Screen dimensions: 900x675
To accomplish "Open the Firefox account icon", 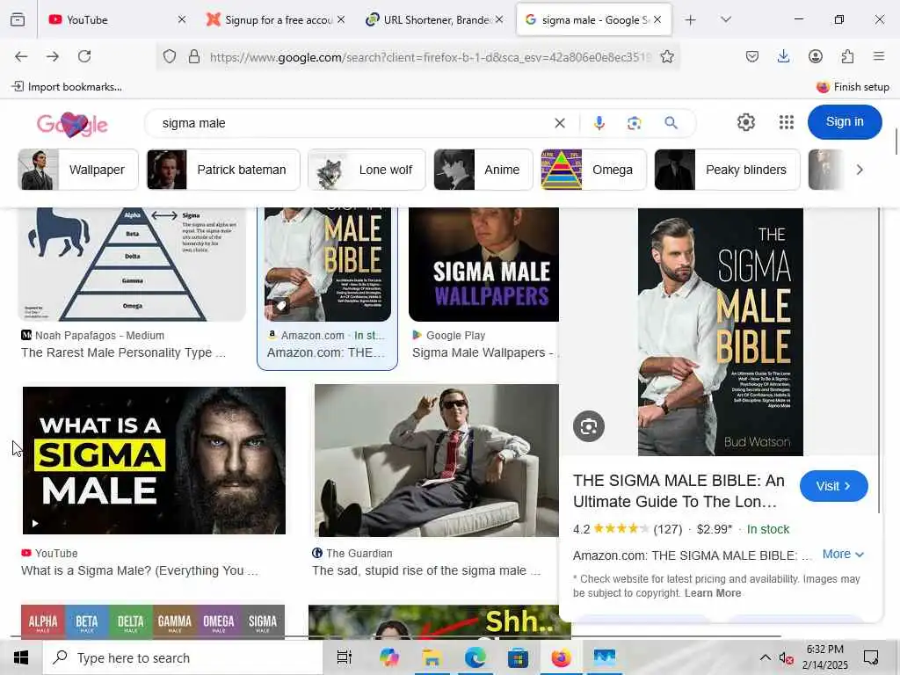I will [x=816, y=56].
